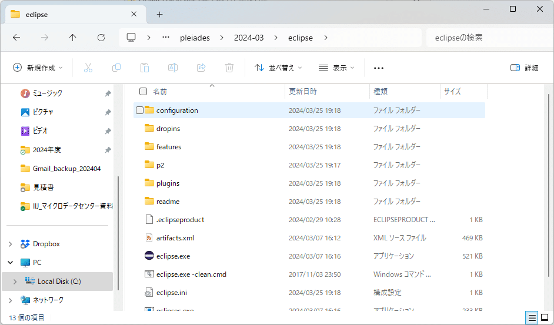554x325 pixels.
Task: Open Music (ミュージック) in the sidebar
Action: 48,93
